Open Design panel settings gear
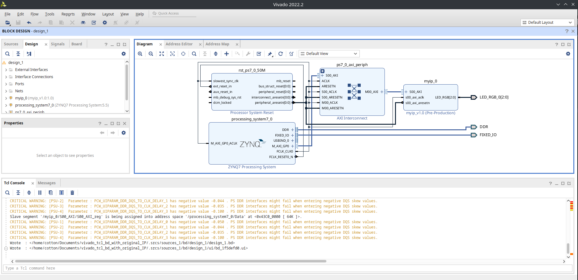 click(x=124, y=54)
